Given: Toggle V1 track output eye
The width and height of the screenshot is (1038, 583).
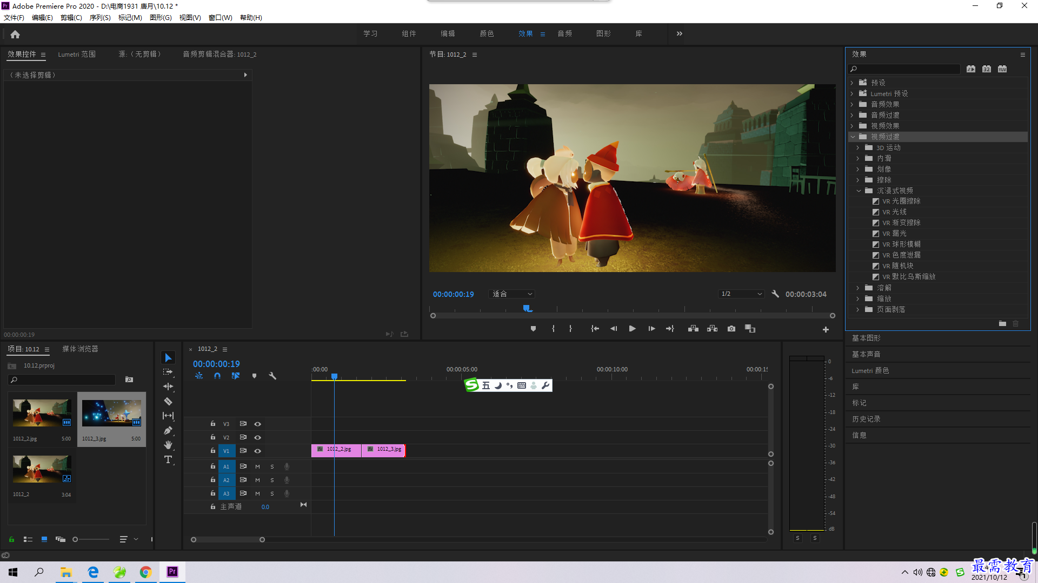Looking at the screenshot, I should coord(258,451).
